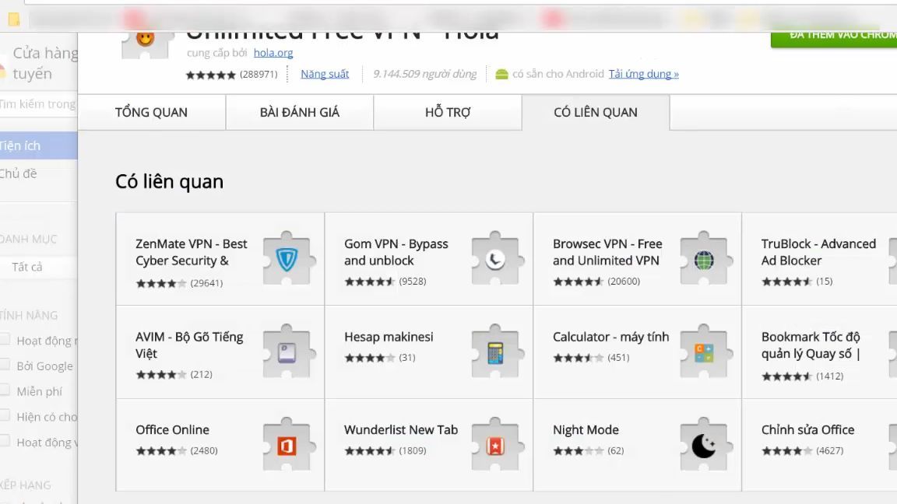The width and height of the screenshot is (897, 504).
Task: Focus the store search field
Action: (x=38, y=104)
